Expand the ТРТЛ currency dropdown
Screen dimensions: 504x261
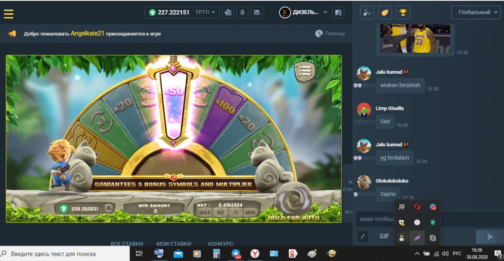coord(207,13)
